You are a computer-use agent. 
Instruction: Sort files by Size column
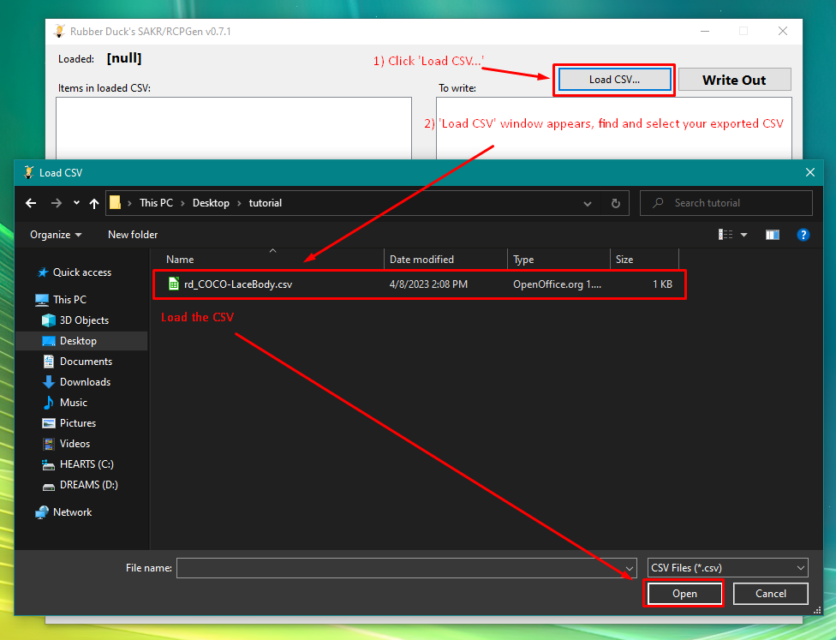coord(645,260)
